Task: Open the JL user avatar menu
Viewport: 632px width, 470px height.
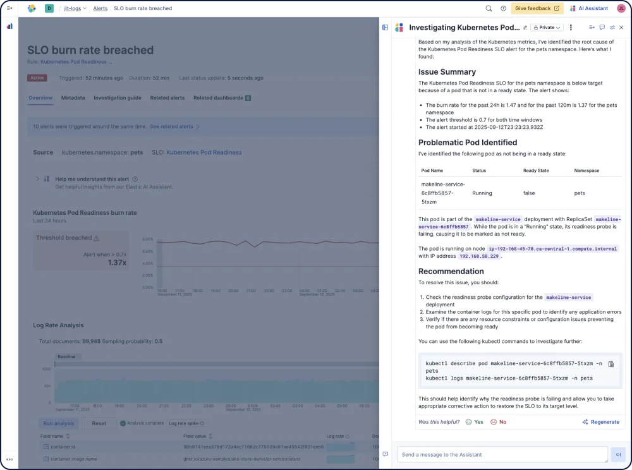Action: point(621,8)
